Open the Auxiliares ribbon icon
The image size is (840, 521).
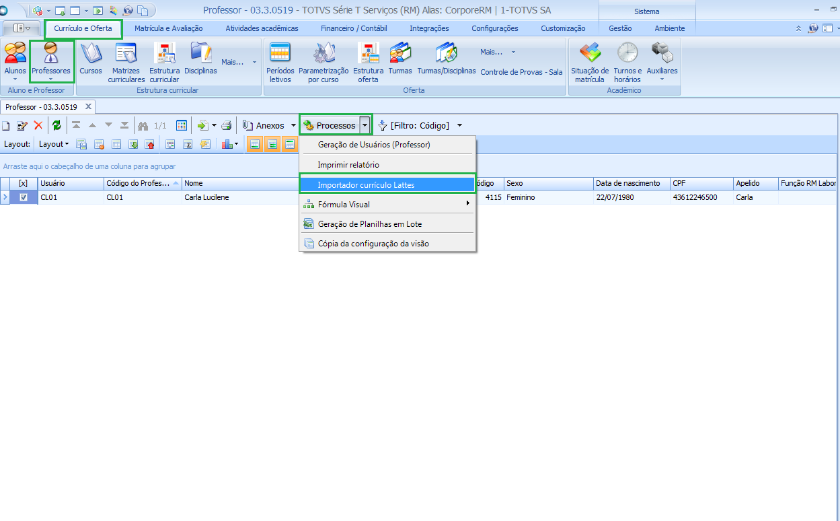662,60
